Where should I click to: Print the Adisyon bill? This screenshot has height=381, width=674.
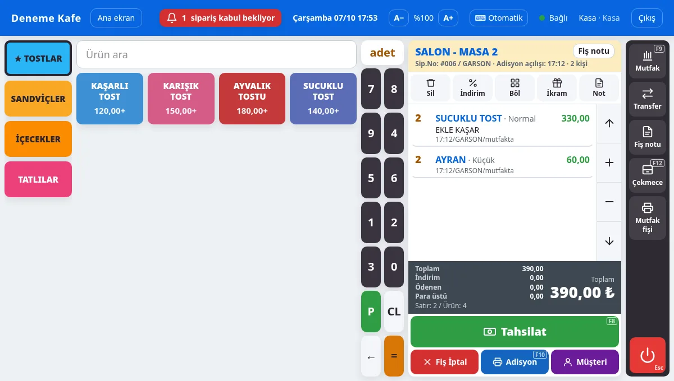tap(514, 362)
